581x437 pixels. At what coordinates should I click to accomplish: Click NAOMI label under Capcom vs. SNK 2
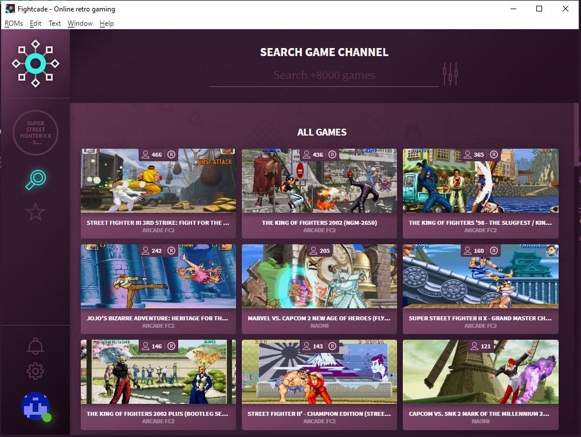click(x=481, y=422)
